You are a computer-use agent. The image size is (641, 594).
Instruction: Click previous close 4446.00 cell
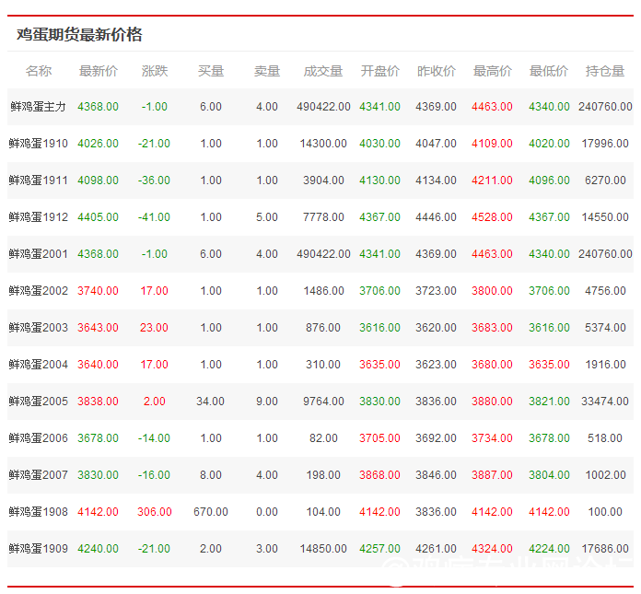tap(437, 217)
